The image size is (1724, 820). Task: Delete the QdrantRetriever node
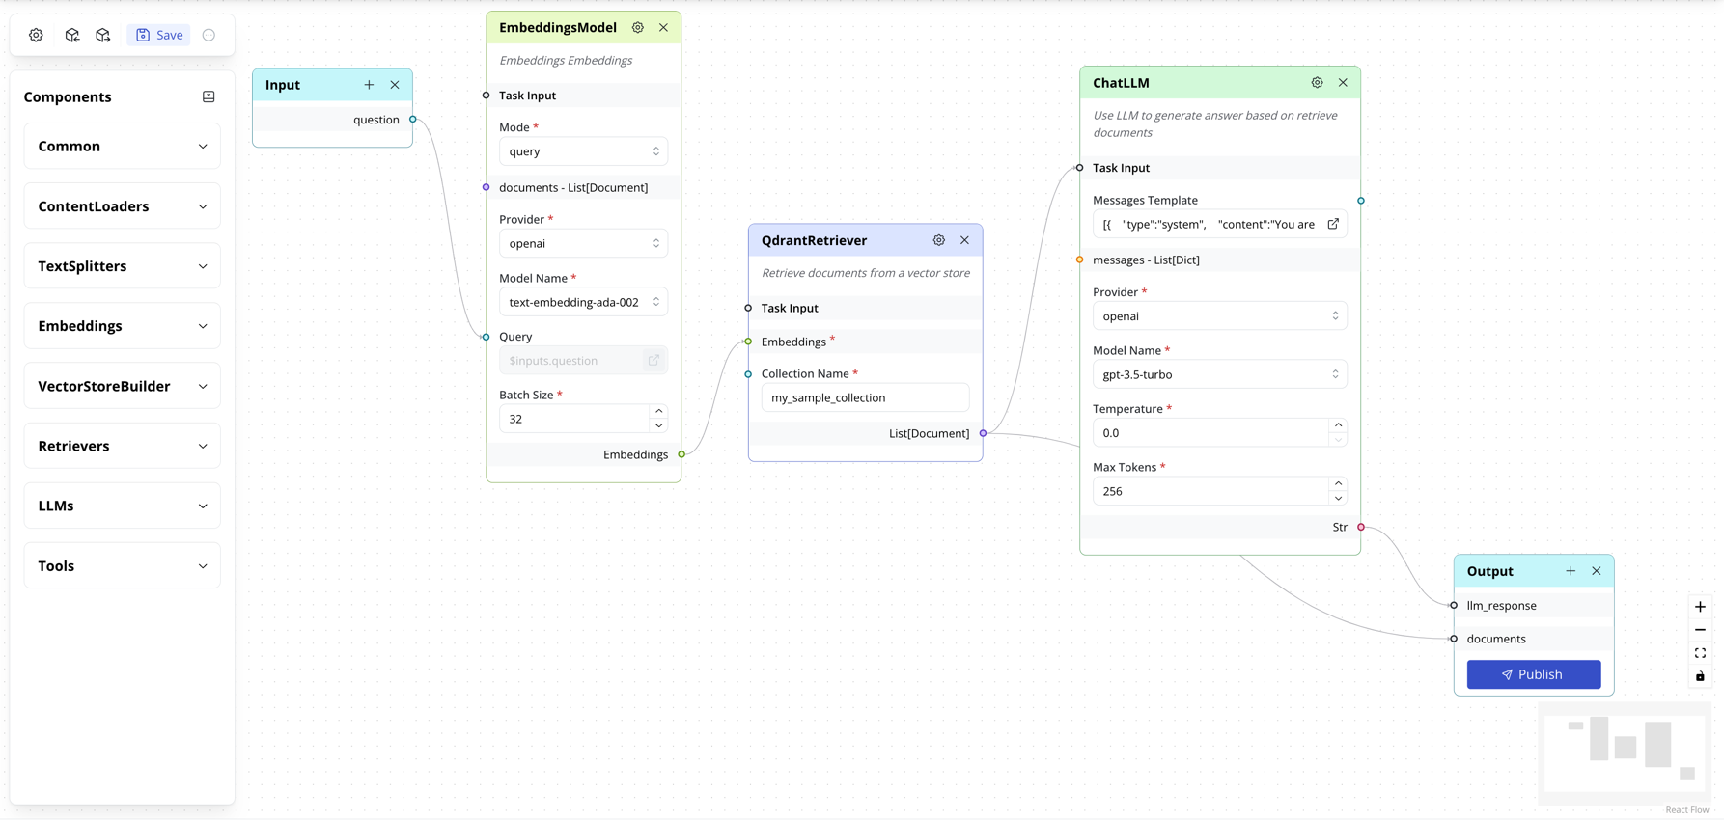(x=964, y=240)
